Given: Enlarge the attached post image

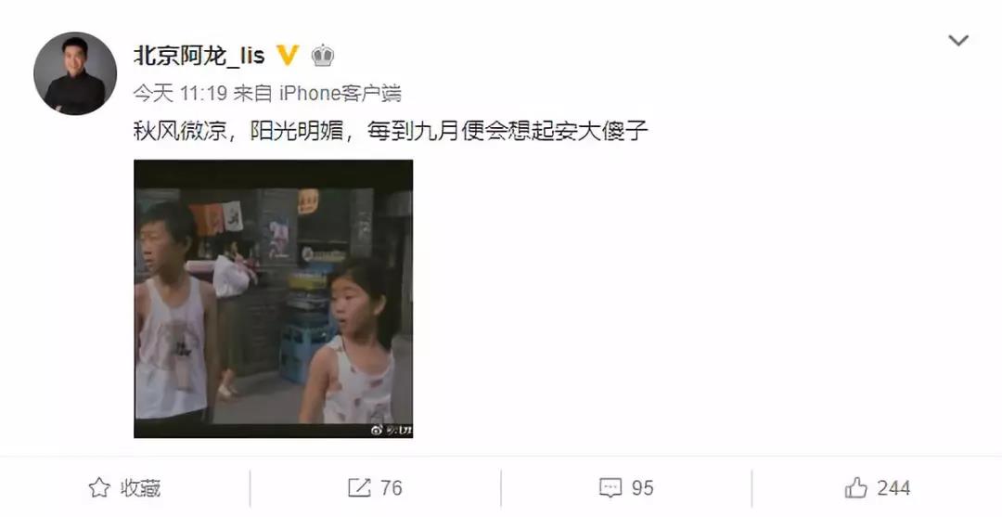Looking at the screenshot, I should [273, 299].
